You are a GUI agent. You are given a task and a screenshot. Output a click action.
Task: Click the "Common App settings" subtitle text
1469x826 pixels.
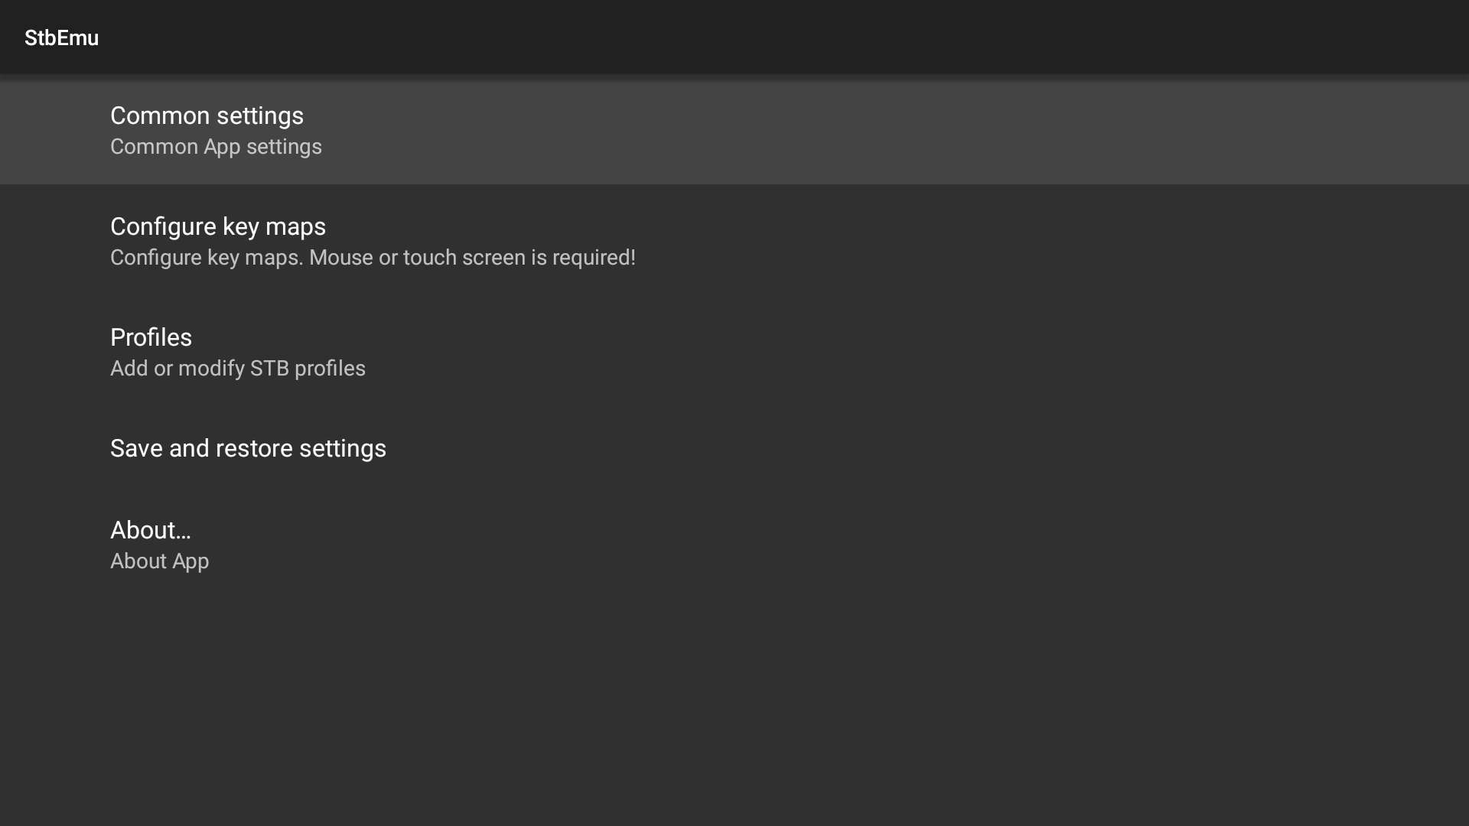[216, 147]
